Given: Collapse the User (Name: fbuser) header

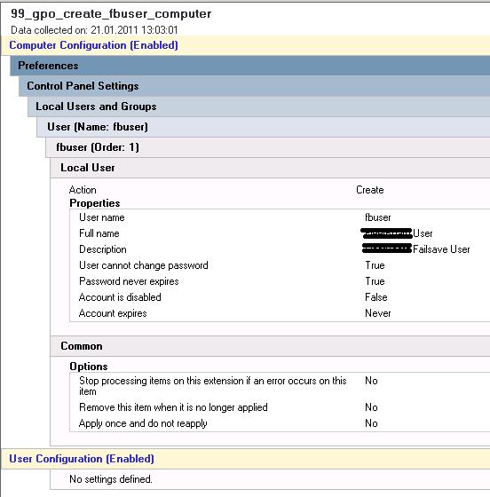Looking at the screenshot, I should point(264,127).
